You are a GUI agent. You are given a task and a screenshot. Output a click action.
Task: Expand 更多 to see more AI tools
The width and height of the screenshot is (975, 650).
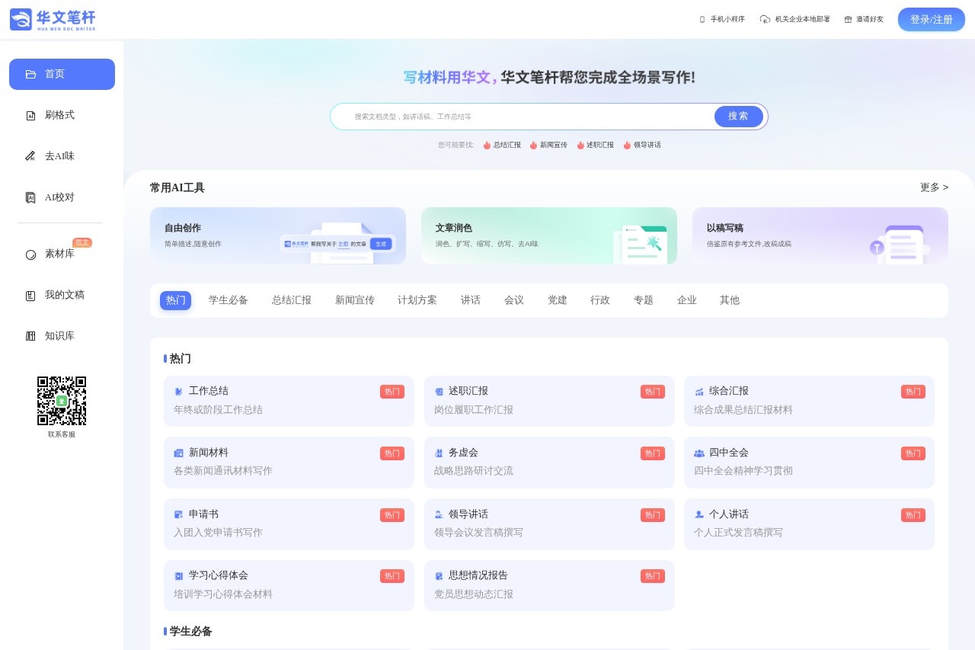[934, 187]
